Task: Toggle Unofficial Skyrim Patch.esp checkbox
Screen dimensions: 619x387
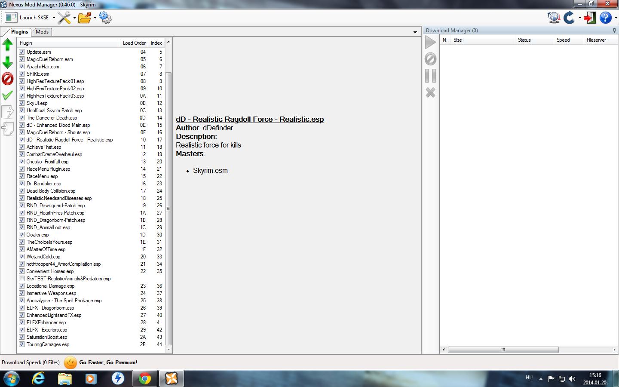Action: pyautogui.click(x=22, y=111)
